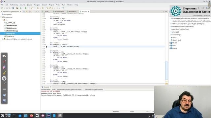Screen dimensions: 211x118
Task: Switch to the MainMenu editor tab
Action: pos(72,12)
